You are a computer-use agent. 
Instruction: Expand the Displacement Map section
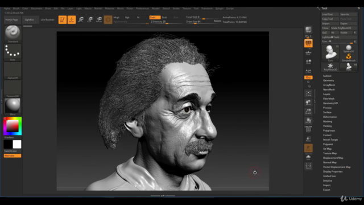click(x=333, y=158)
